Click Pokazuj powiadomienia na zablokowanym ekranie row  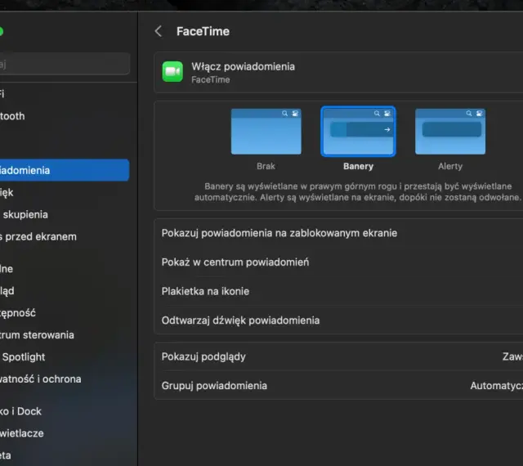tap(338, 233)
